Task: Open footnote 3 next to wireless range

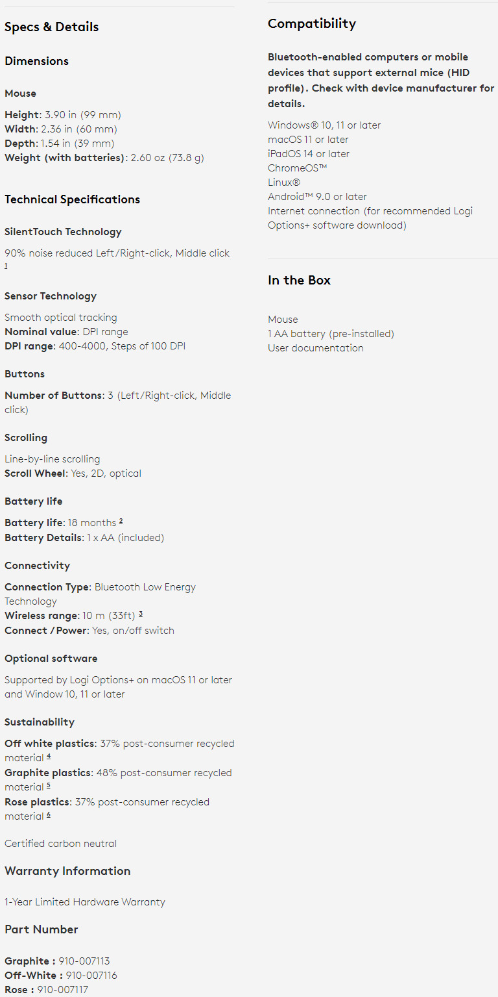Action: pyautogui.click(x=140, y=614)
